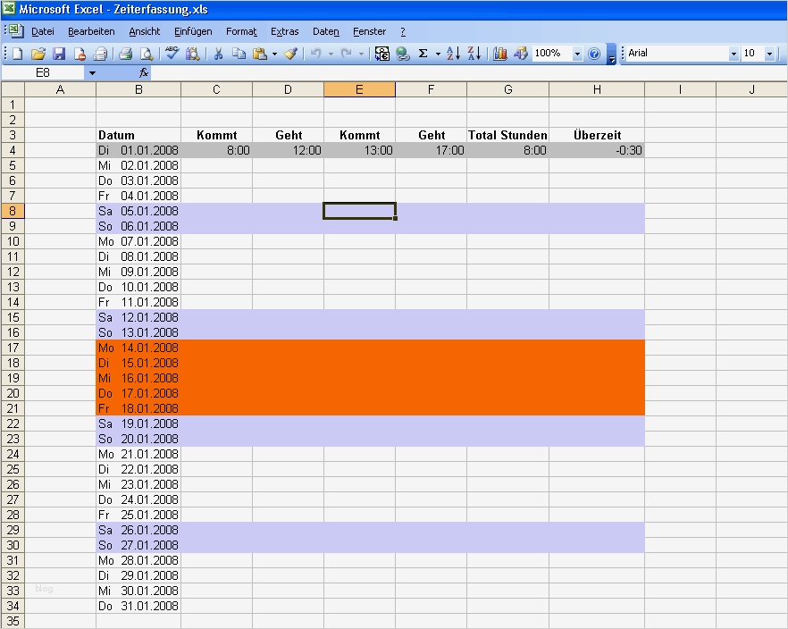Run the spelling checker
Image resolution: width=788 pixels, height=629 pixels.
[x=169, y=54]
